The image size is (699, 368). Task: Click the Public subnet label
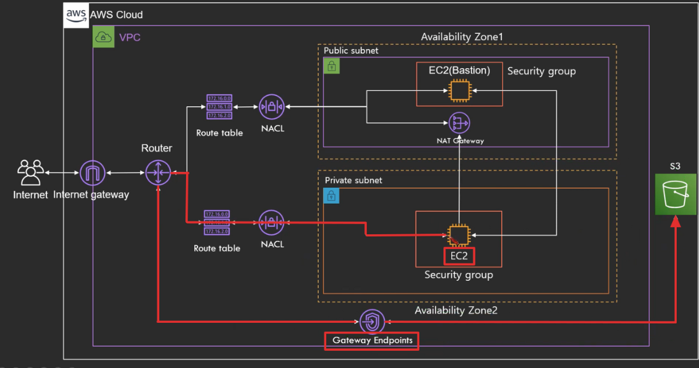351,51
